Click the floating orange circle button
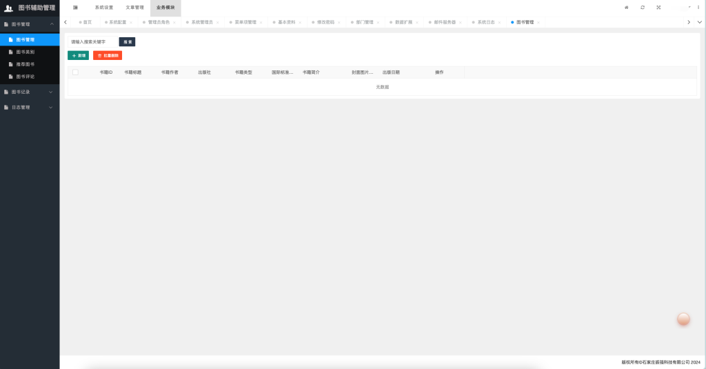This screenshot has height=369, width=706. pyautogui.click(x=683, y=319)
